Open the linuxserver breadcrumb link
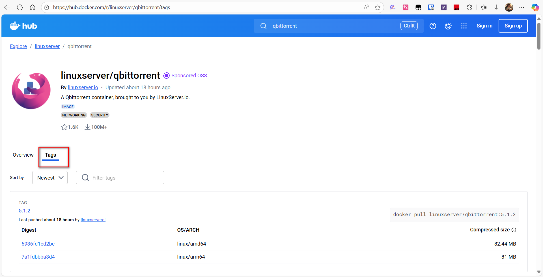Image resolution: width=543 pixels, height=277 pixels. pos(47,46)
